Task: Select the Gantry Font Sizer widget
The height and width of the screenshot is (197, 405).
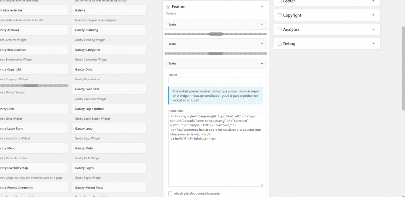Action: tap(109, 89)
